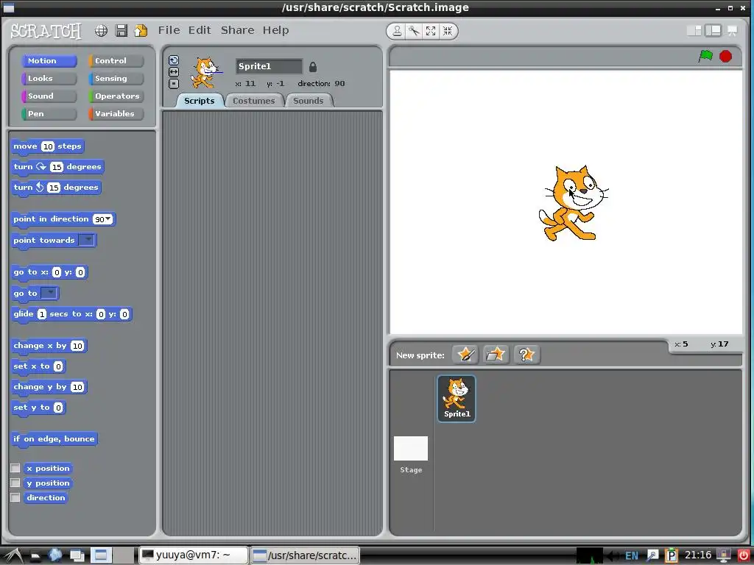Viewport: 754px width, 565px height.
Task: Enable x position stage monitor checkbox
Action: pos(15,468)
